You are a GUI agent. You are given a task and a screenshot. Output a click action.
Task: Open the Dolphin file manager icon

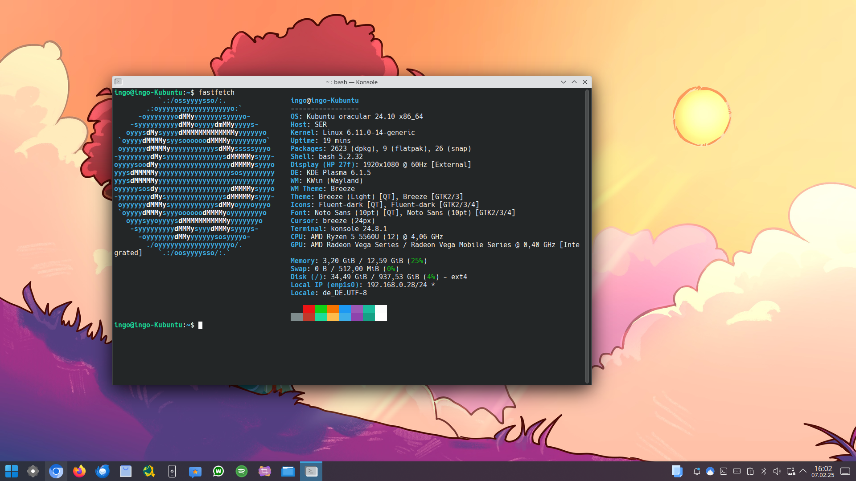(288, 471)
